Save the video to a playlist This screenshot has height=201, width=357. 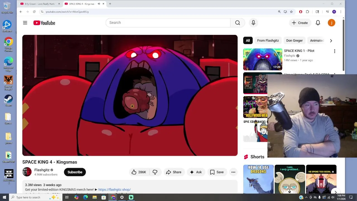pos(217,172)
